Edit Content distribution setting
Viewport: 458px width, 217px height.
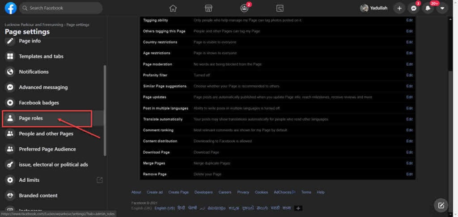[x=409, y=141]
